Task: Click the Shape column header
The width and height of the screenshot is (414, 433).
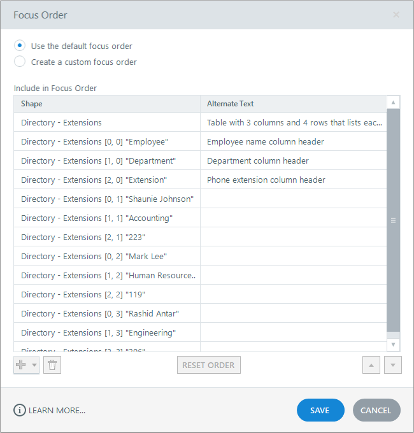Action: click(106, 104)
